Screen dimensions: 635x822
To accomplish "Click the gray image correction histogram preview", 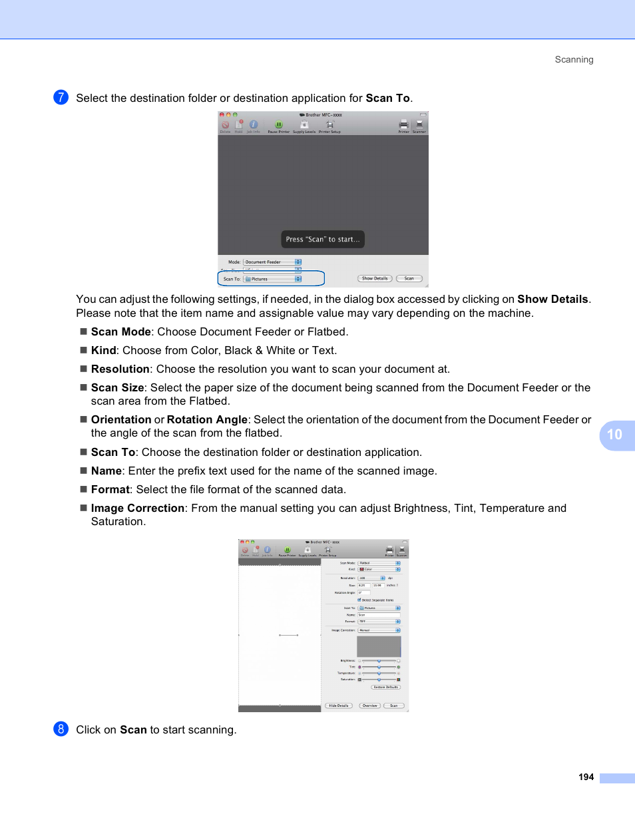I will click(x=379, y=646).
